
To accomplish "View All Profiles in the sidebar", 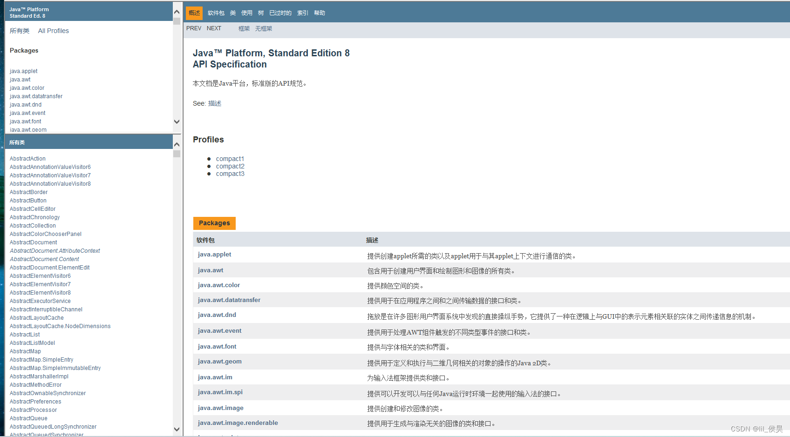I will [53, 30].
